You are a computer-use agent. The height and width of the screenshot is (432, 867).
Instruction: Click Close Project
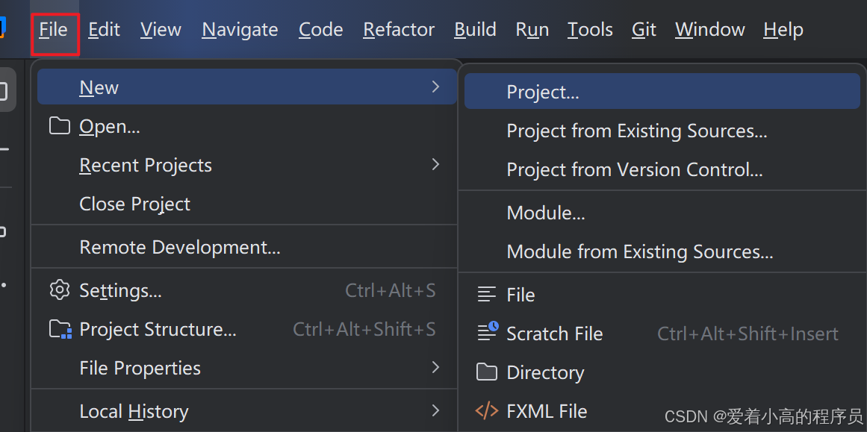[x=134, y=204]
